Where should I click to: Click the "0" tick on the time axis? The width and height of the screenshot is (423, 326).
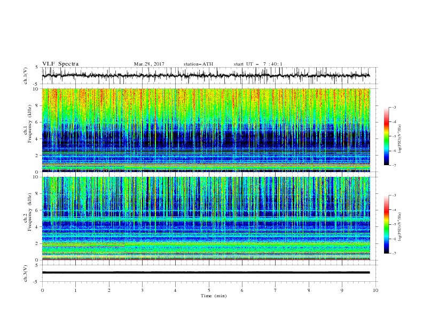(x=42, y=290)
